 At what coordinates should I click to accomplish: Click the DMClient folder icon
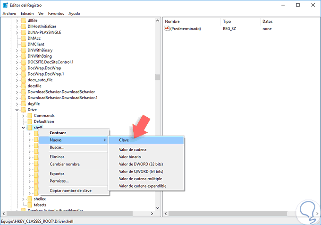[24, 44]
